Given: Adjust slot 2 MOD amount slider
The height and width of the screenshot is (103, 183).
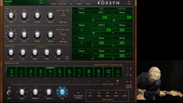Looking at the screenshot, I should (x=102, y=30).
